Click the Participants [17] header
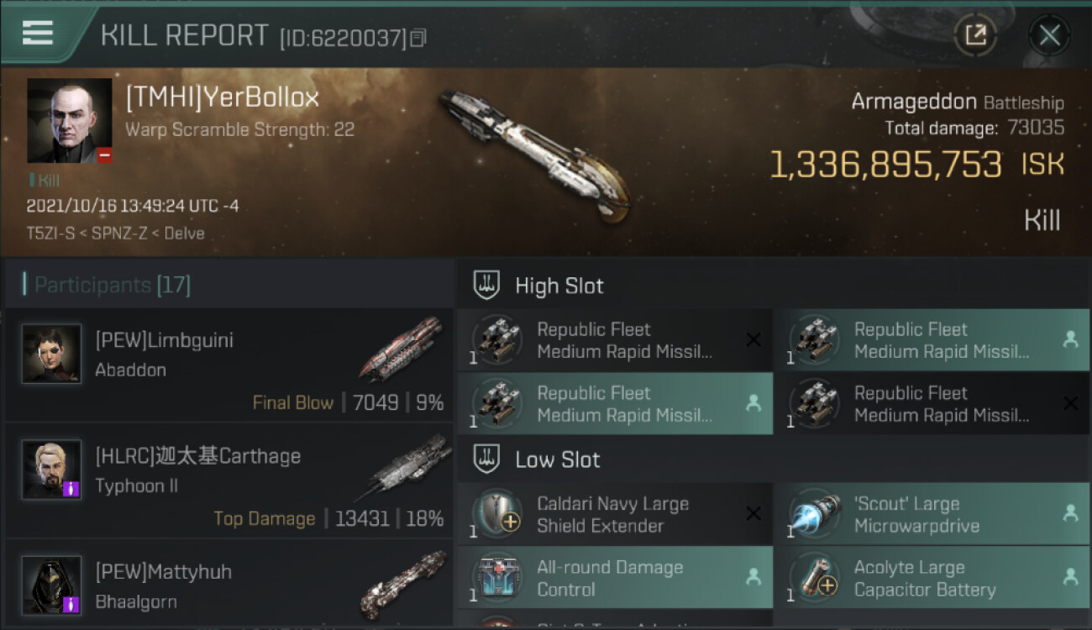This screenshot has height=630, width=1092. [112, 285]
